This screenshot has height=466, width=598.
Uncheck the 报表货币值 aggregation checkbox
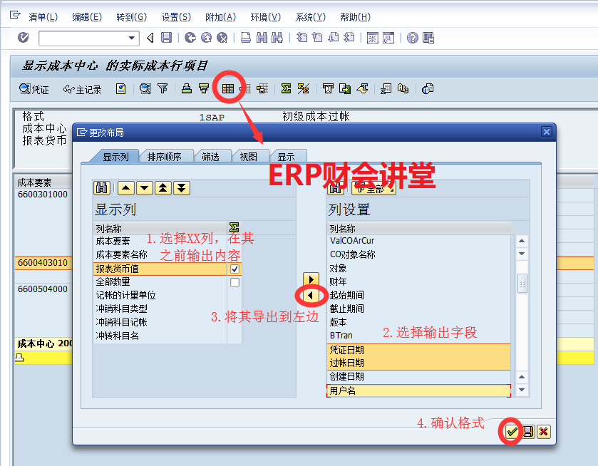pyautogui.click(x=234, y=269)
